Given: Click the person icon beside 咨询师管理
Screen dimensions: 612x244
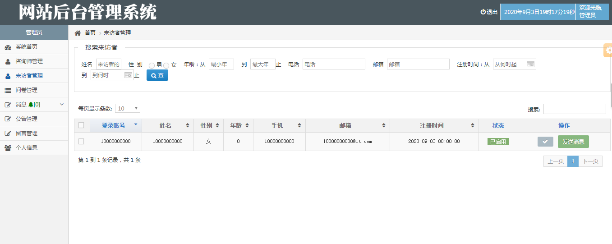Looking at the screenshot, I should [8, 61].
